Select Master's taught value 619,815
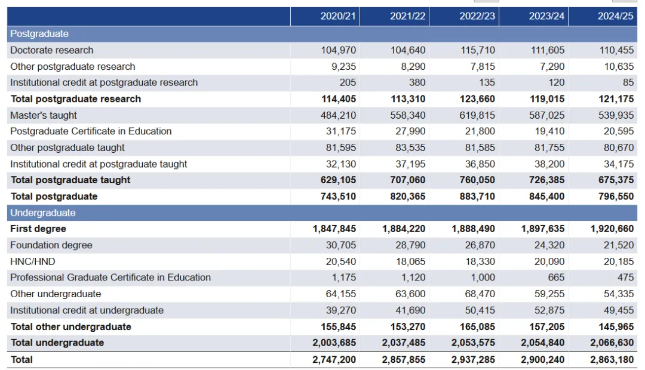 coord(477,115)
